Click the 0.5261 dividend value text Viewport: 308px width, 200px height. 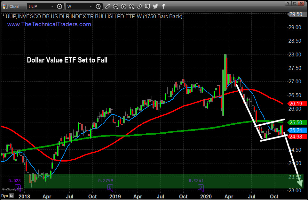click(196, 180)
